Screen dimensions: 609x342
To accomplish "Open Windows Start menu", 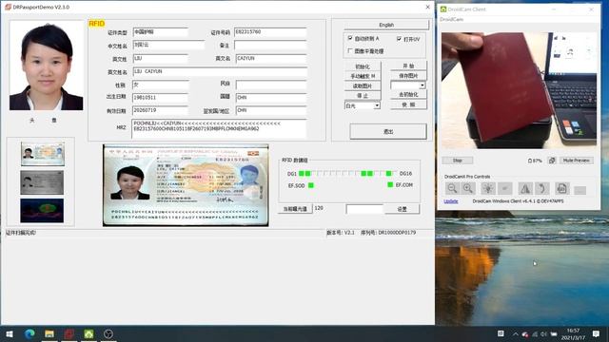I will (10, 333).
